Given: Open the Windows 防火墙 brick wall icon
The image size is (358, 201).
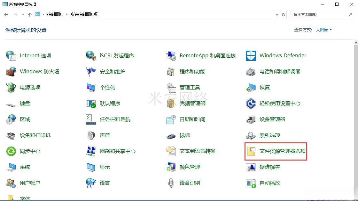Looking at the screenshot, I should click(x=11, y=71).
